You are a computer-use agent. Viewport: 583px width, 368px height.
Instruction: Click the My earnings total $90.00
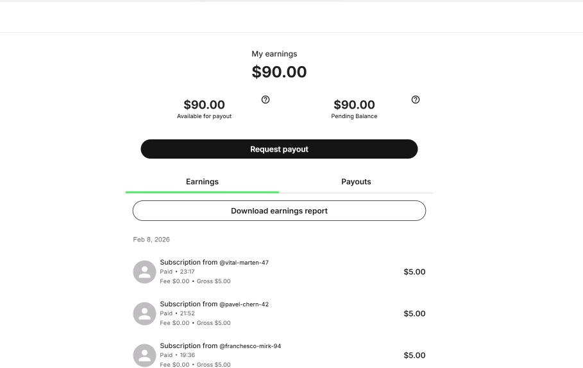(279, 72)
